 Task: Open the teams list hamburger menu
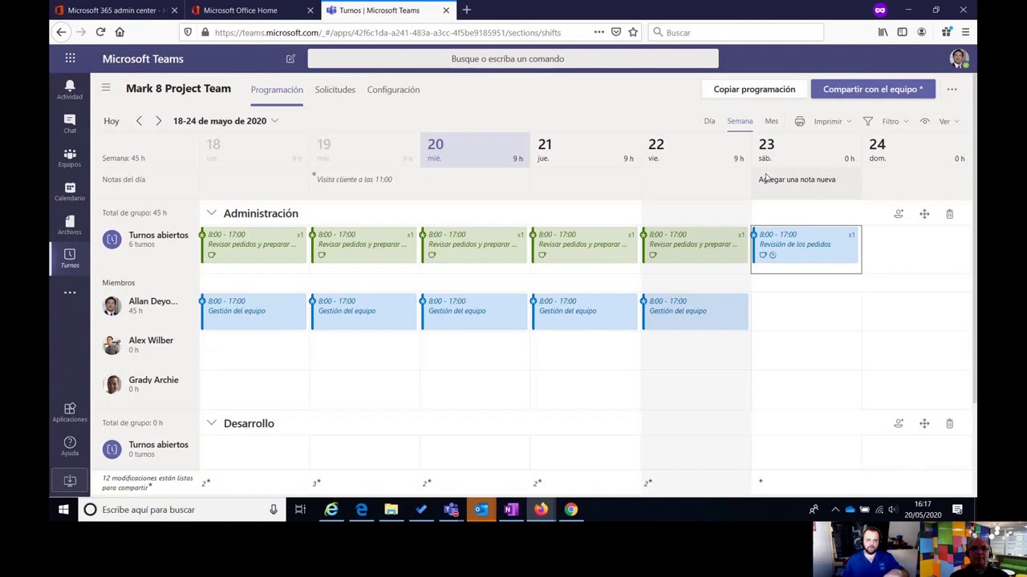pos(106,88)
